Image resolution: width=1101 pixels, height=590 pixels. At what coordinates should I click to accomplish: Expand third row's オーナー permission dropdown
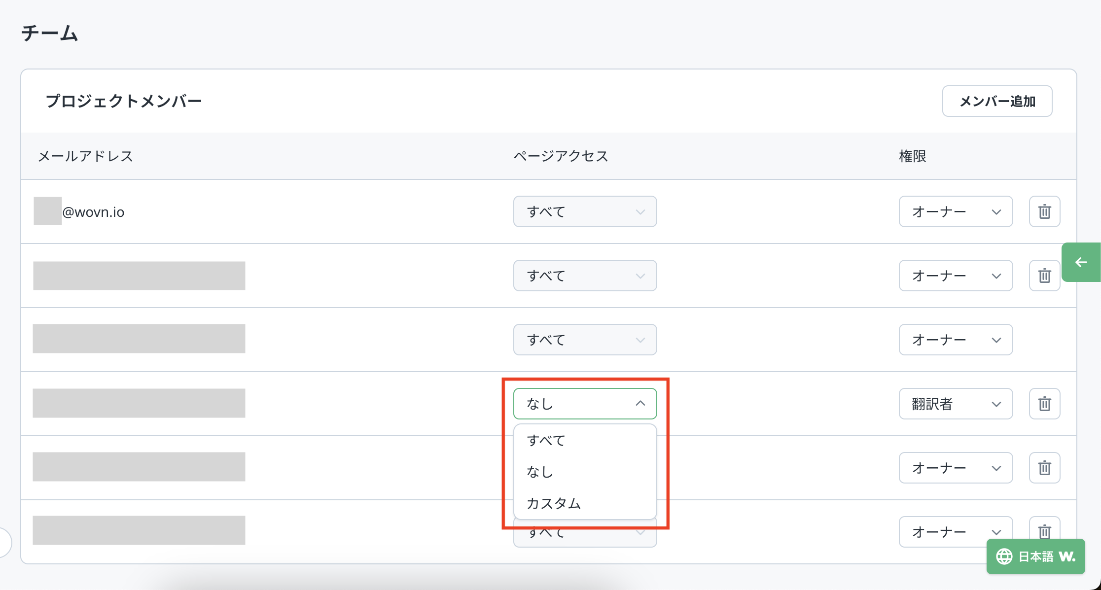pyautogui.click(x=956, y=340)
